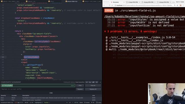This screenshot has height=104, width=185.
Task: Click the browser reload icon
Action: coord(110,5)
